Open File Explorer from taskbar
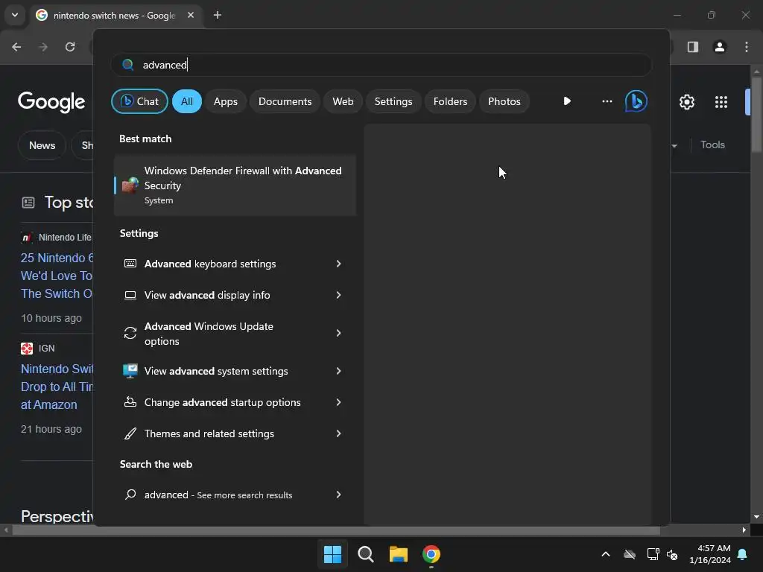Viewport: 763px width, 572px height. (399, 554)
